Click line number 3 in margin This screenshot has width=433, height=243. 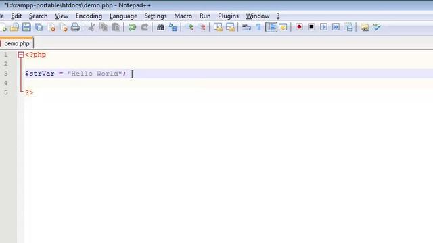6,74
